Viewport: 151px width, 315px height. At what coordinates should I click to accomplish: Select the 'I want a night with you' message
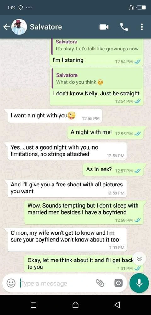click(x=54, y=116)
